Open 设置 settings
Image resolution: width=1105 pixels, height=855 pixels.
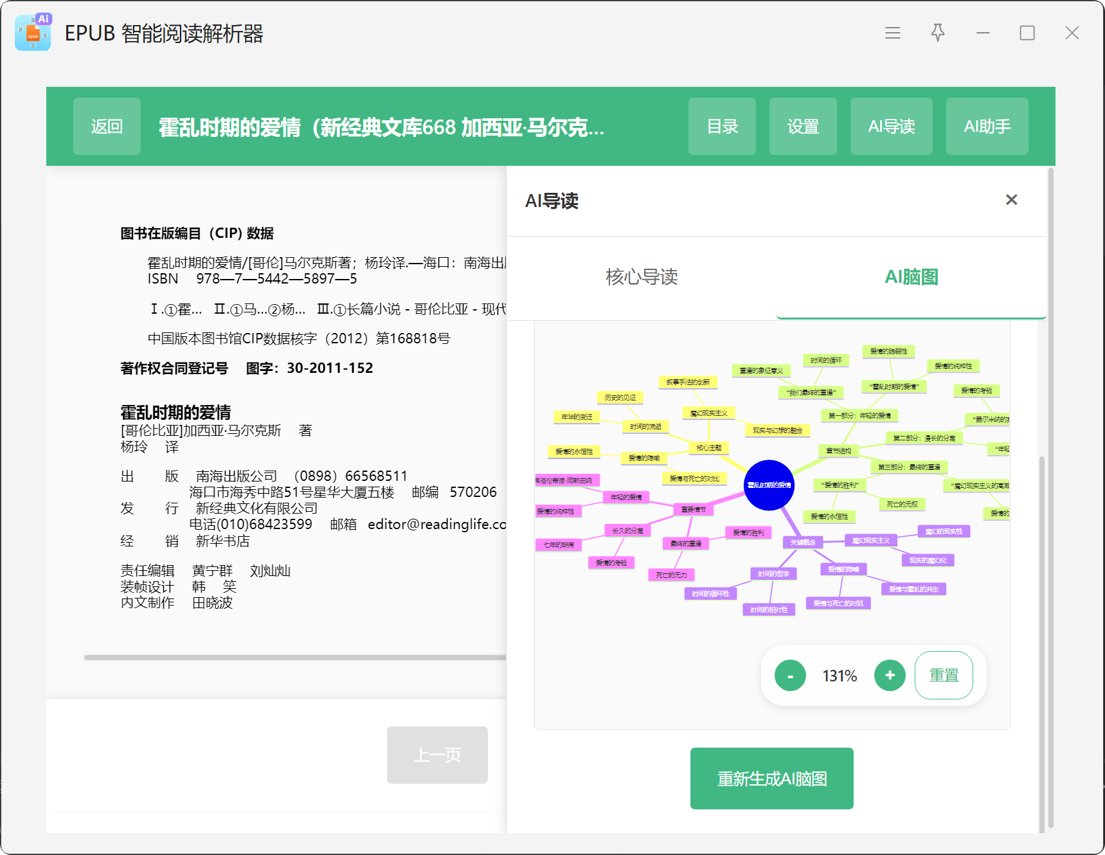tap(803, 127)
